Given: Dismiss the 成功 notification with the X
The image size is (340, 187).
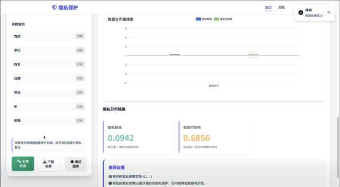Looking at the screenshot, I should (329, 12).
